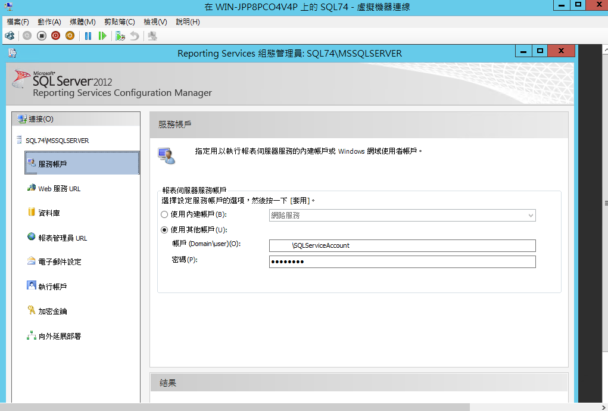Click the Checkpoint toolbar icon
Image resolution: width=608 pixels, height=411 pixels.
tap(120, 36)
